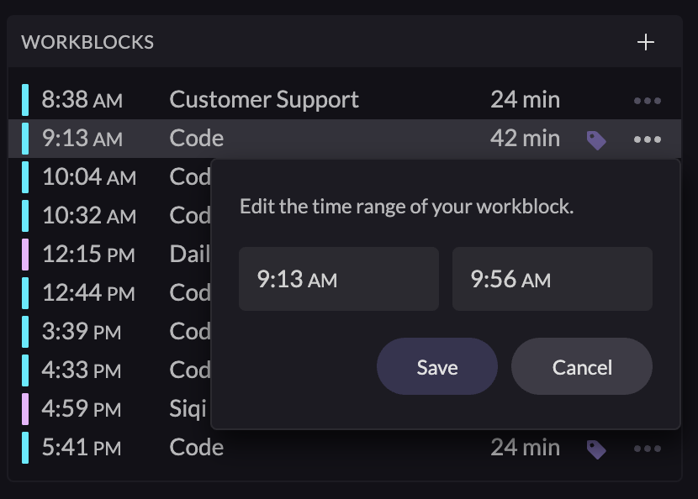Click the plus icon to add workblock
The width and height of the screenshot is (698, 499).
[645, 42]
